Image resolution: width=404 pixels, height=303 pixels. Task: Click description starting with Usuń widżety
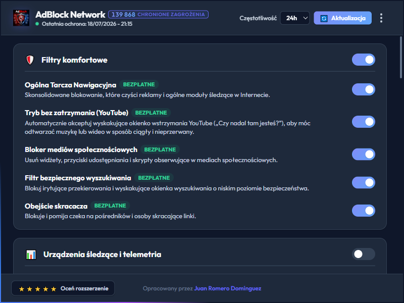click(151, 160)
